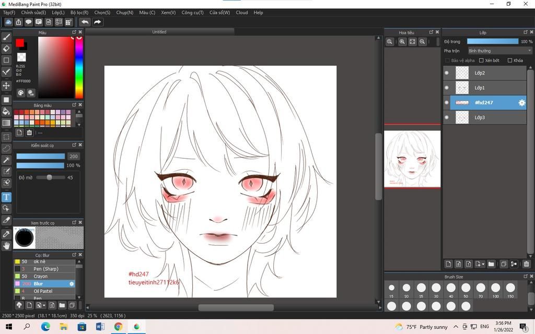
Task: Click the Undo arrow in the toolbar
Action: pos(85,22)
